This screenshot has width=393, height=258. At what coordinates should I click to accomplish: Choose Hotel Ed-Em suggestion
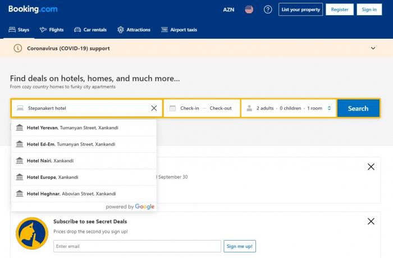pyautogui.click(x=84, y=144)
